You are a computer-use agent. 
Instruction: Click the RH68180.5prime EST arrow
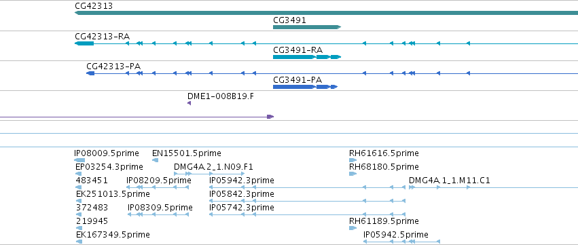point(353,174)
